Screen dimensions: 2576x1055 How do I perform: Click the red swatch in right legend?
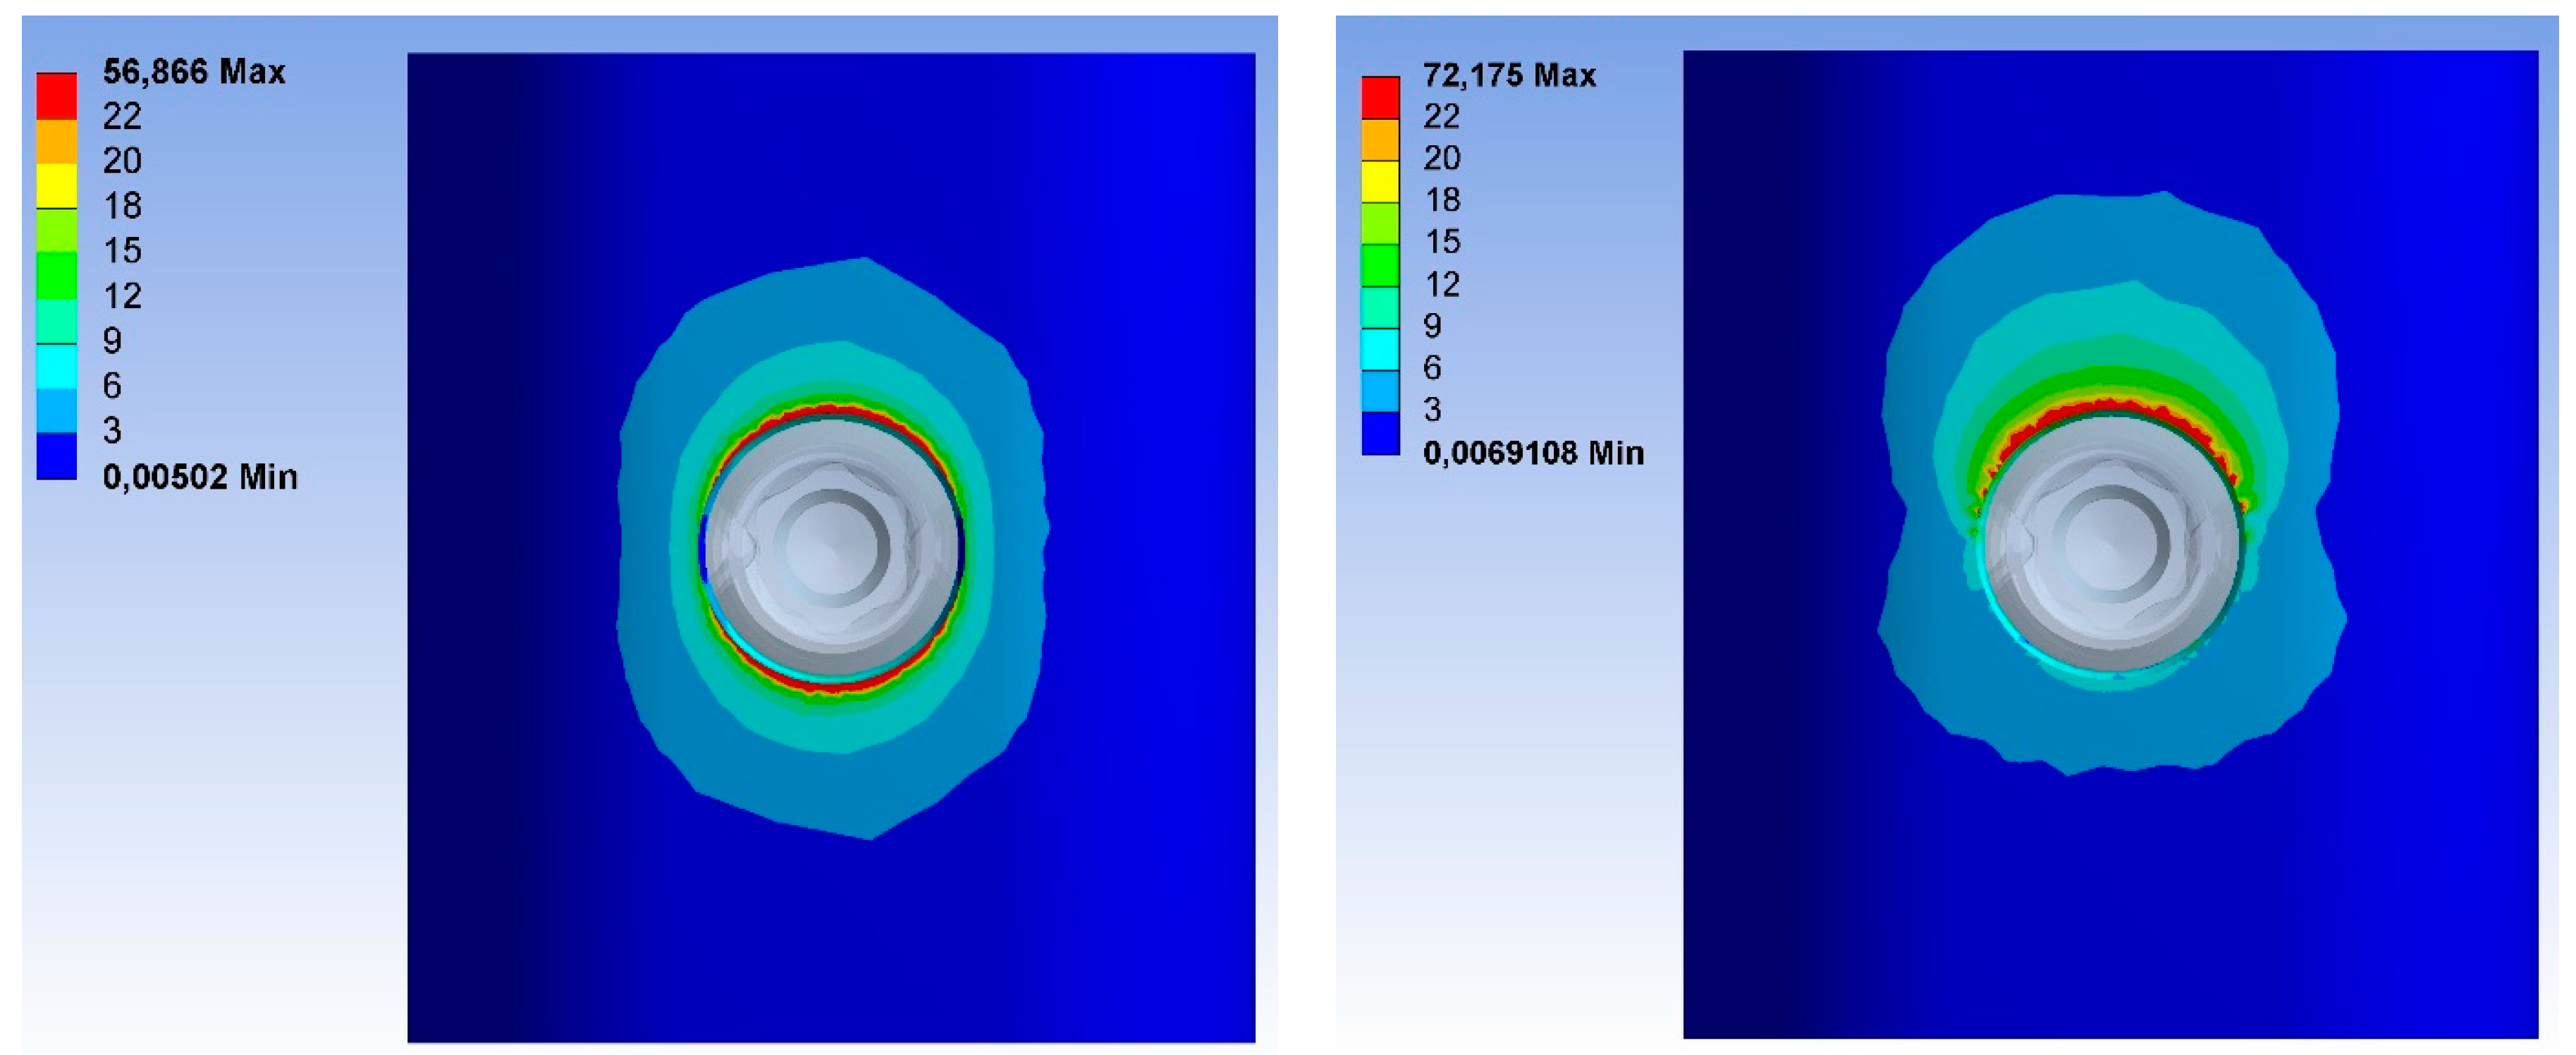[x=1380, y=98]
